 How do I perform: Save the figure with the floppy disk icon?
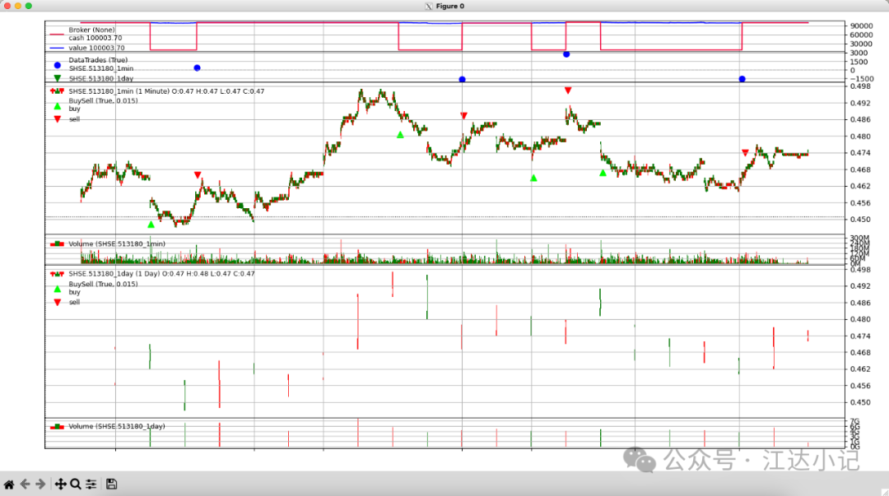111,484
